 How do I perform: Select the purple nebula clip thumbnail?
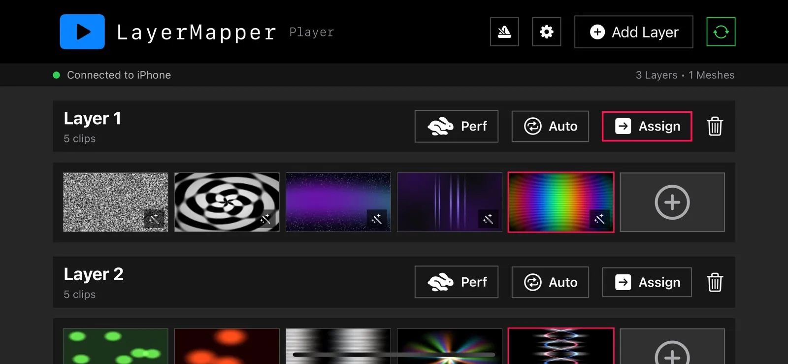coord(338,202)
